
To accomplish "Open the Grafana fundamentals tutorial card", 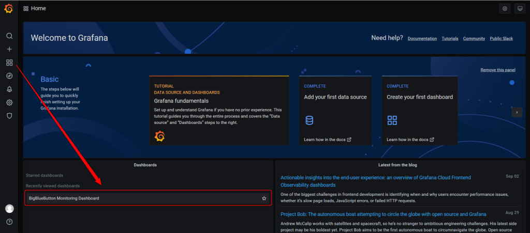I will point(219,110).
